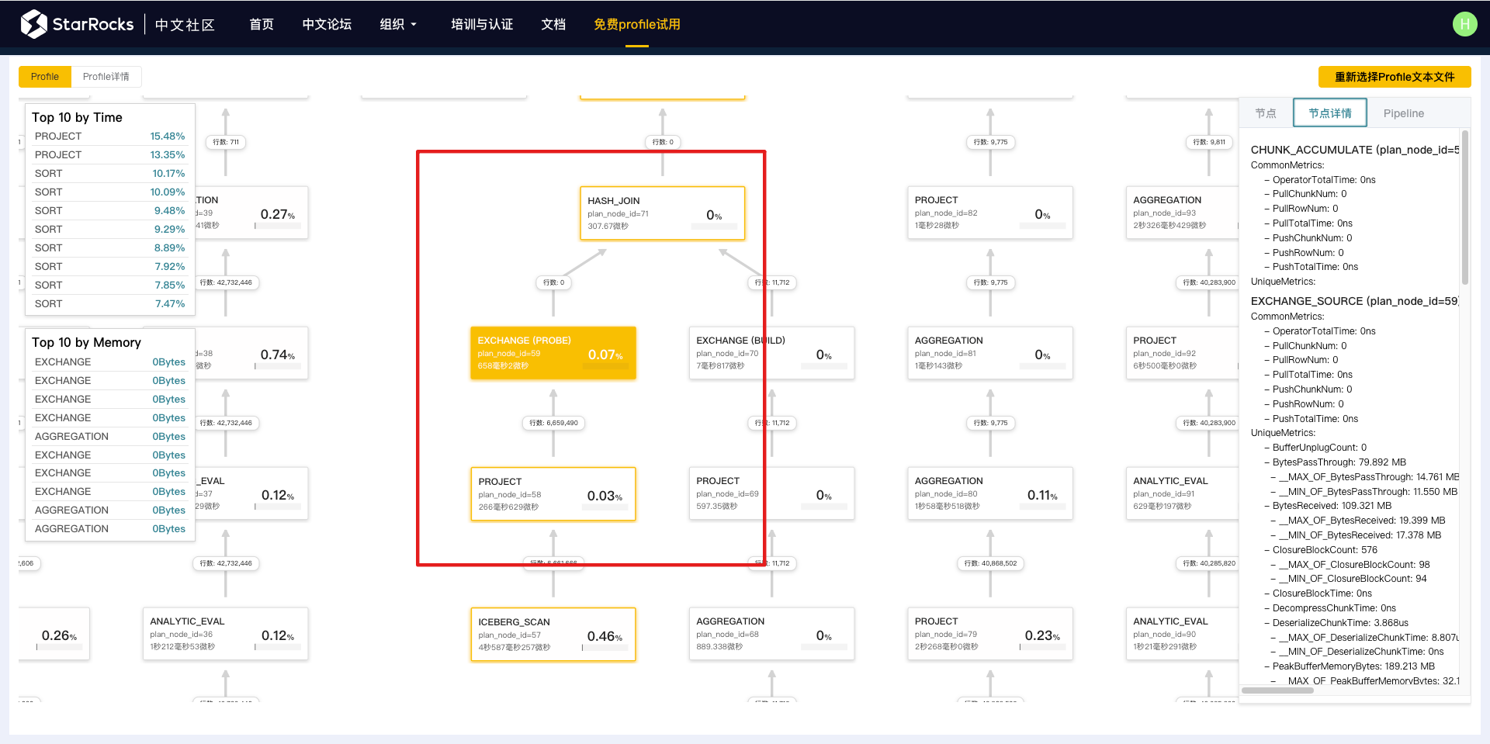Screen dimensions: 1490x744
Task: Click the 6,659,490 row count label
Action: pos(553,423)
